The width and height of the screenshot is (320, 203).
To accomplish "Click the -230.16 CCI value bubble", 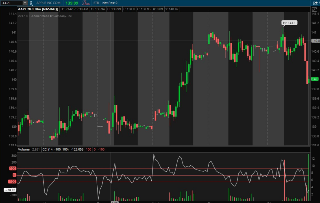I will [x=10, y=190].
